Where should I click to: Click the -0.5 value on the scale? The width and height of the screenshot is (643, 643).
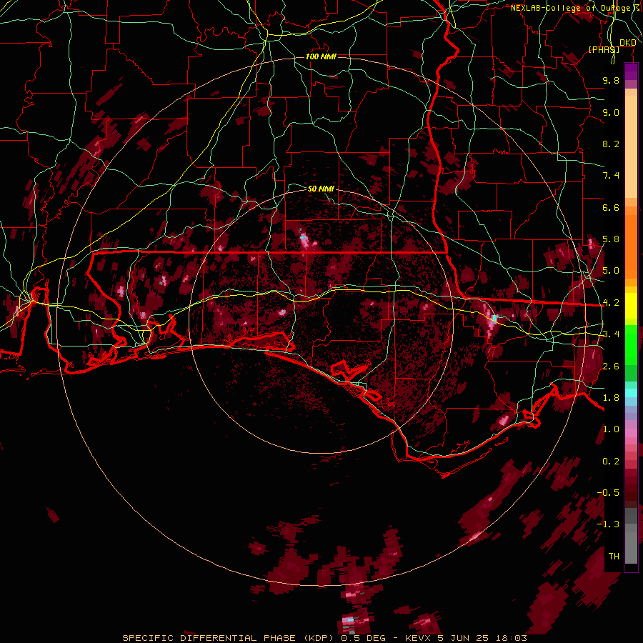point(608,493)
